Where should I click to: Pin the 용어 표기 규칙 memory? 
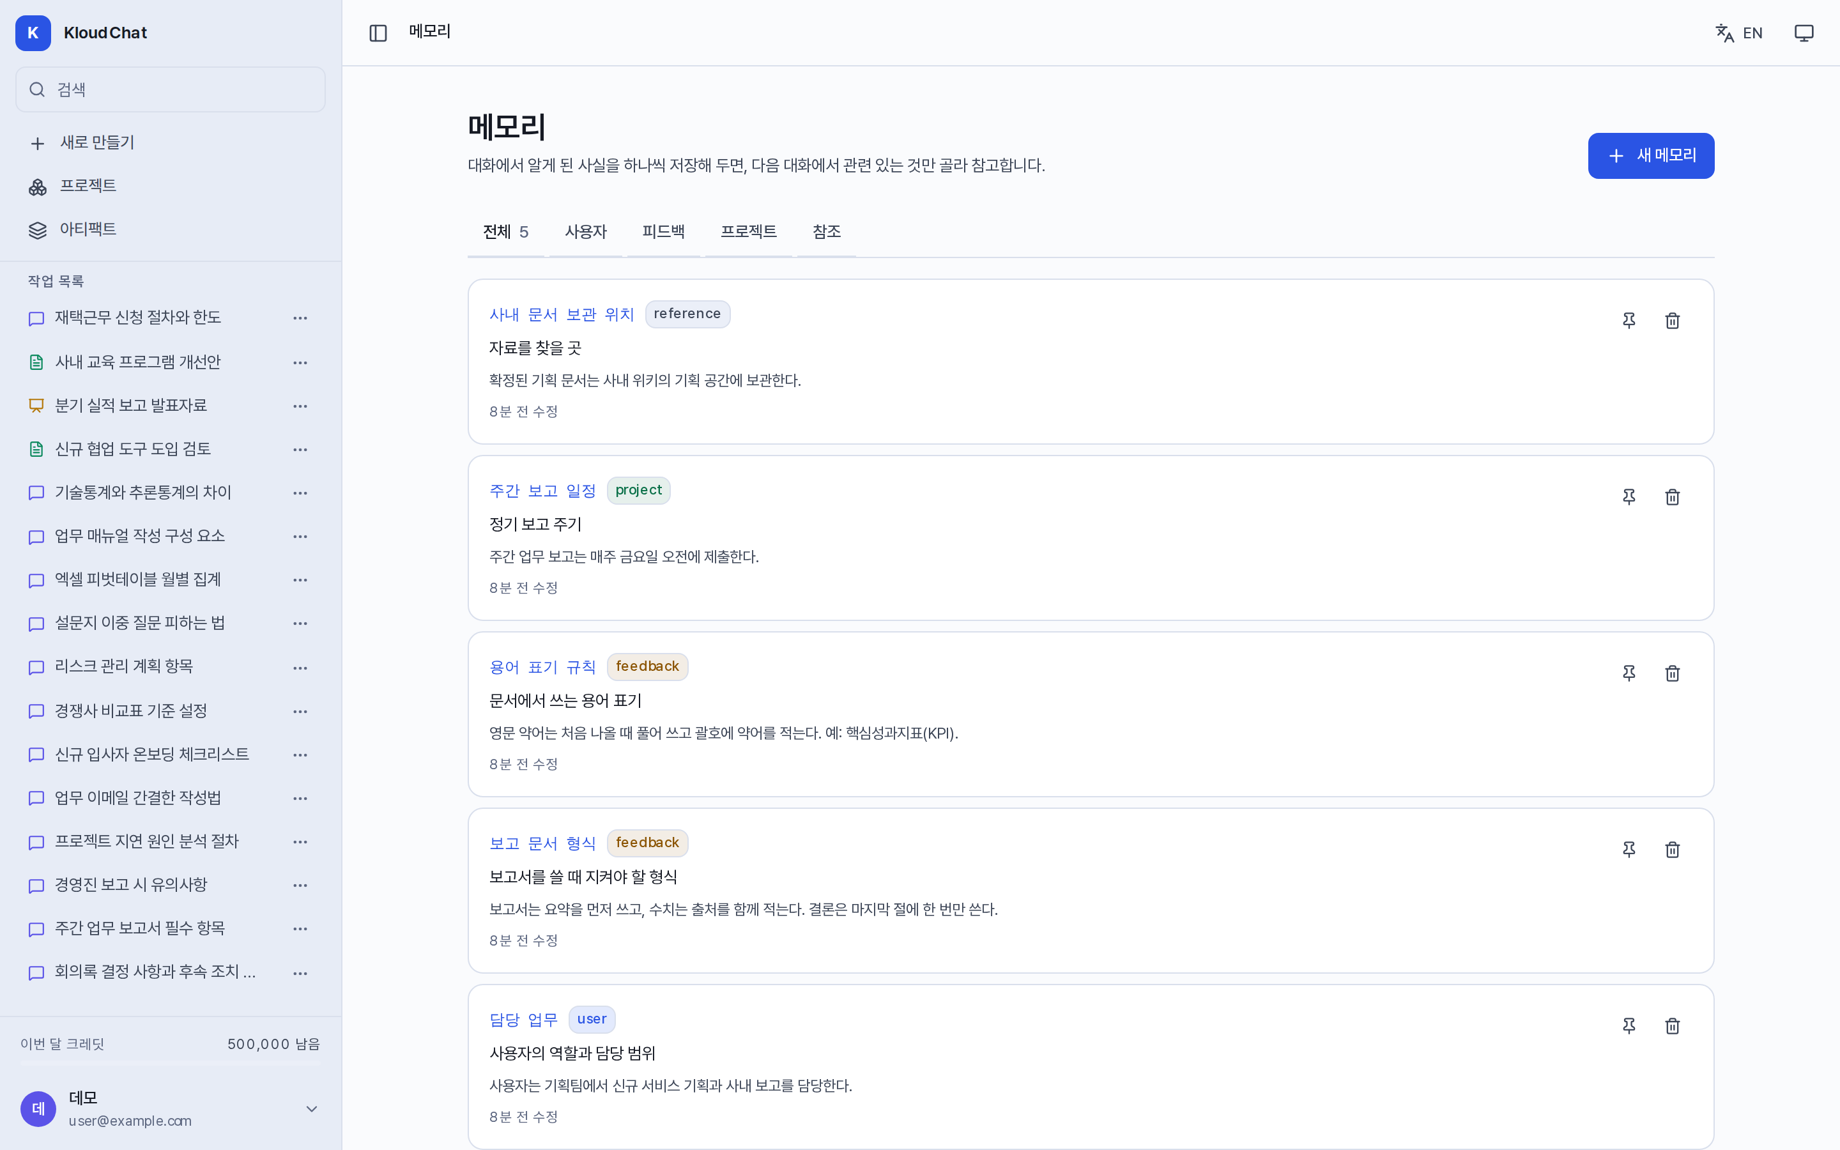pyautogui.click(x=1629, y=673)
